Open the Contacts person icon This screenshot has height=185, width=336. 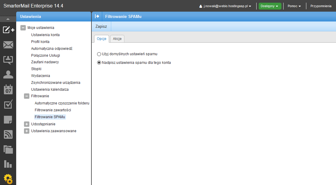[8, 74]
